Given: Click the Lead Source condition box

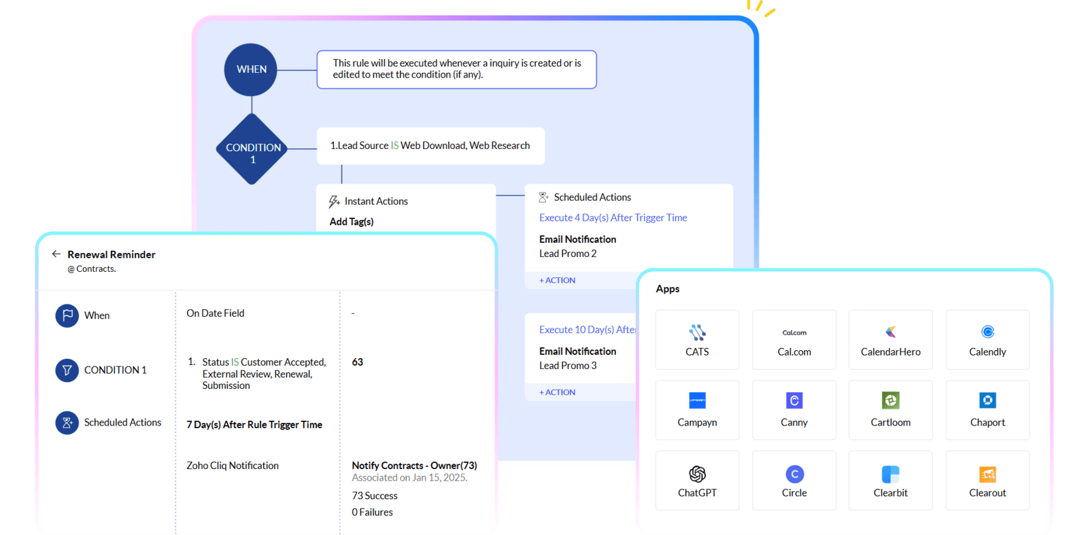Looking at the screenshot, I should click(x=430, y=146).
